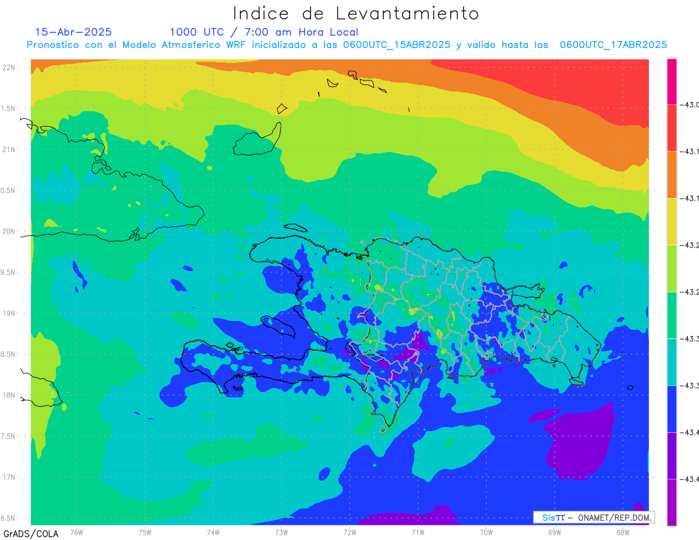This screenshot has height=540, width=699.
Task: Click the '69W' longitude axis label
Action: (x=555, y=532)
